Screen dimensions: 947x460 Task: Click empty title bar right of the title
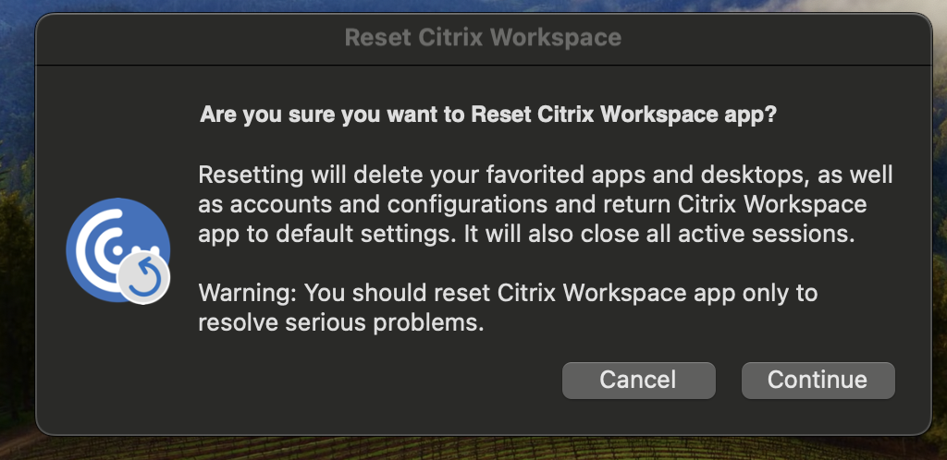pyautogui.click(x=777, y=38)
